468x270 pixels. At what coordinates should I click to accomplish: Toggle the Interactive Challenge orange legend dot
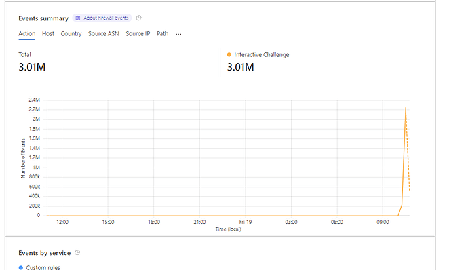click(229, 55)
